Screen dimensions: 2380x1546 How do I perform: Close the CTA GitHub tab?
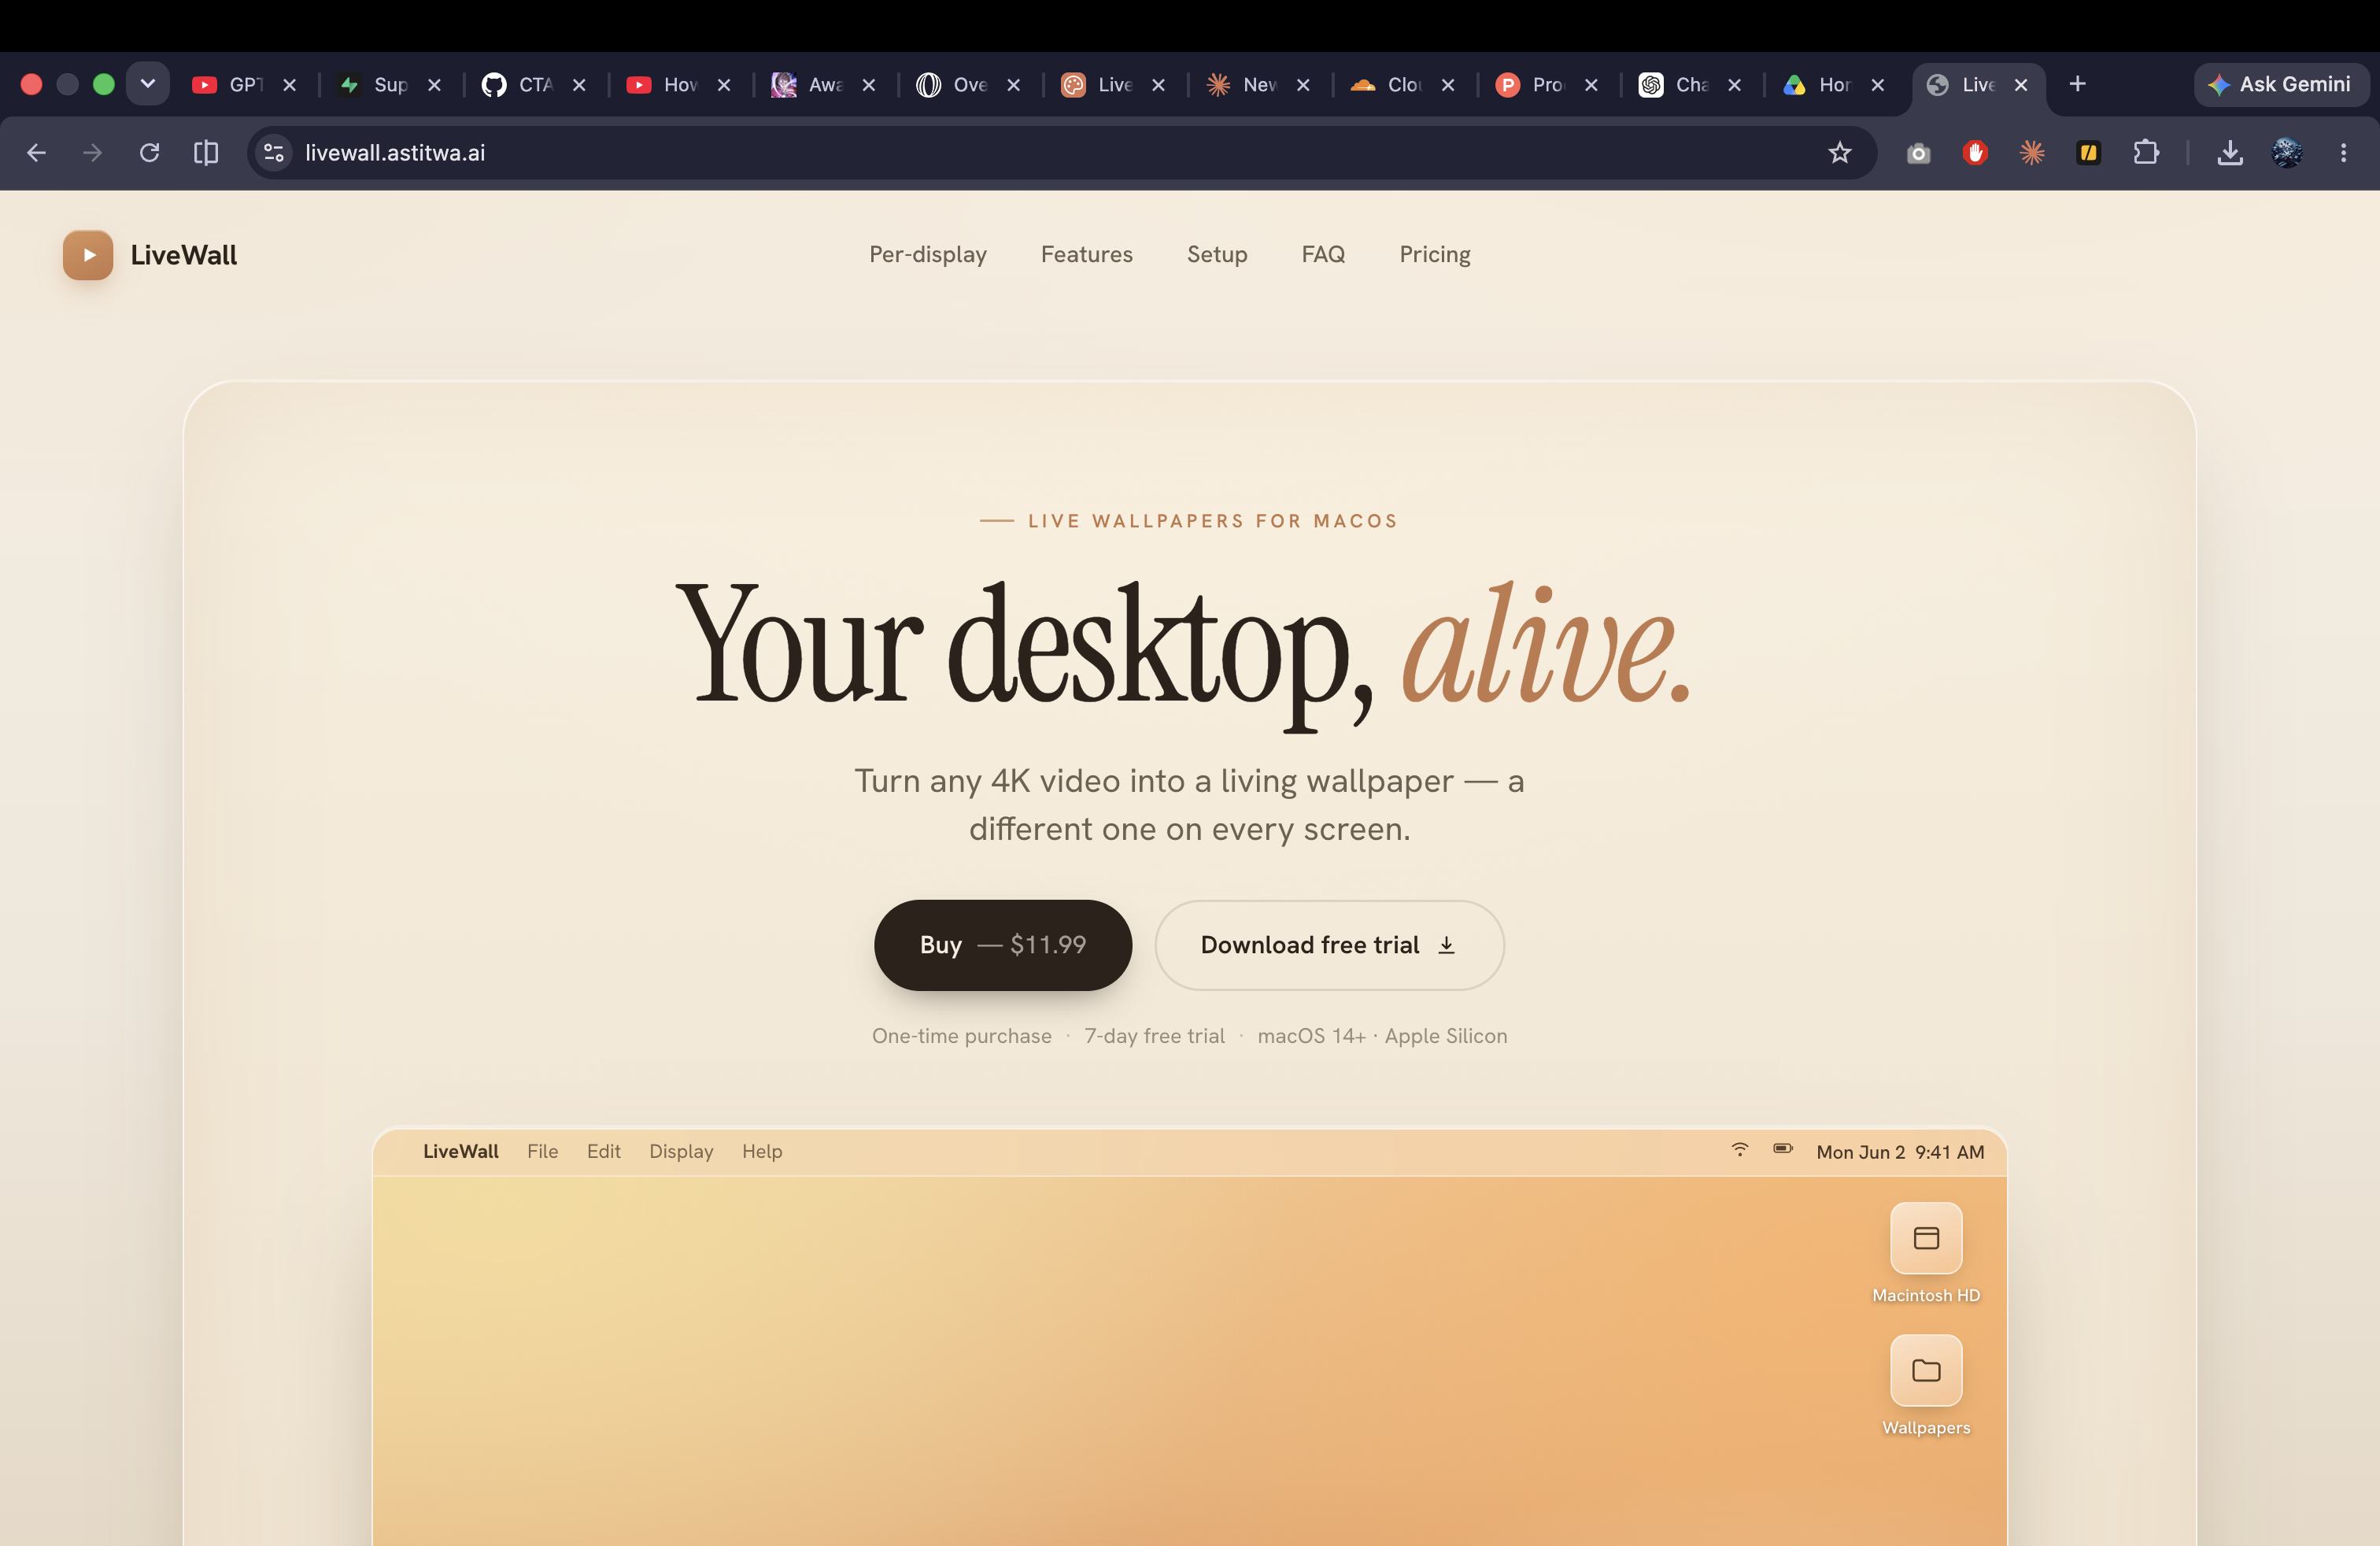click(579, 85)
